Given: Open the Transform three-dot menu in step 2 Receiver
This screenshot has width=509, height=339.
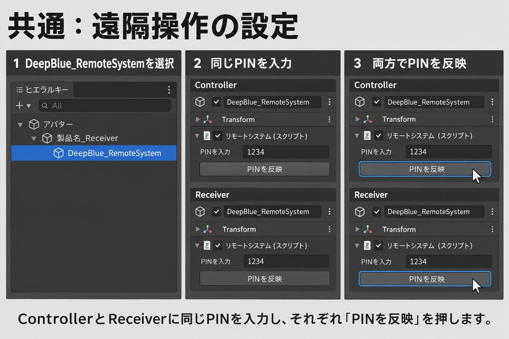Looking at the screenshot, I should (329, 229).
